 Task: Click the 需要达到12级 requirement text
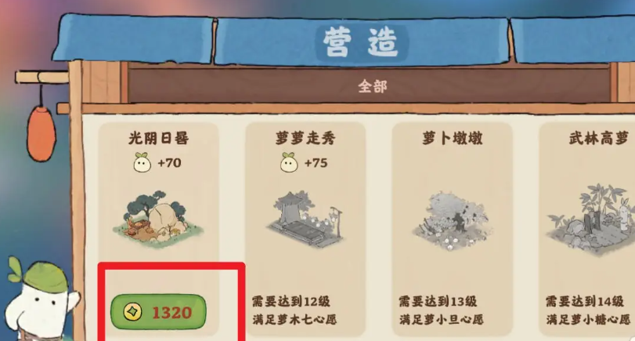coord(291,301)
